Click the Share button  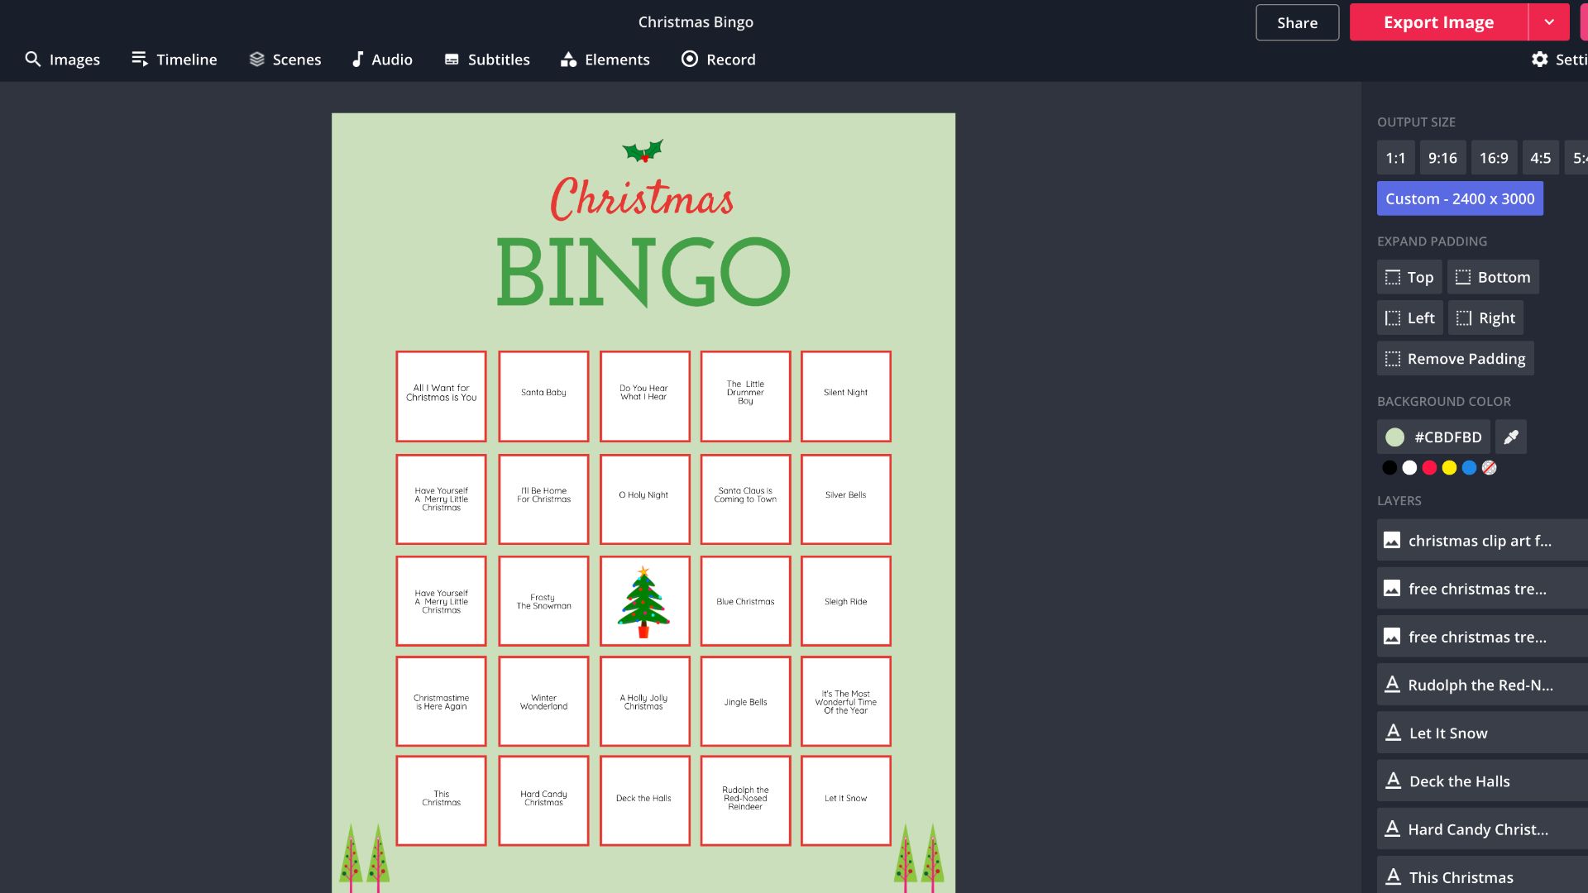pyautogui.click(x=1296, y=22)
